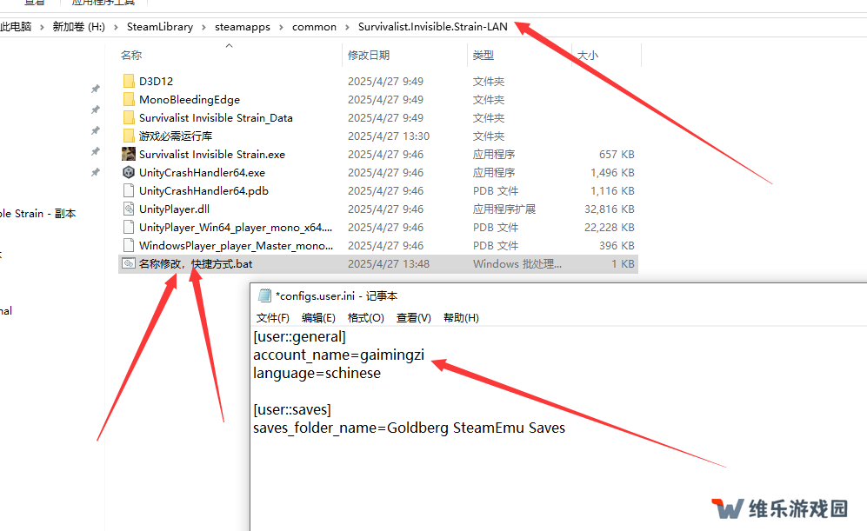
Task: Go to the common breadcrumb folder
Action: 314,27
